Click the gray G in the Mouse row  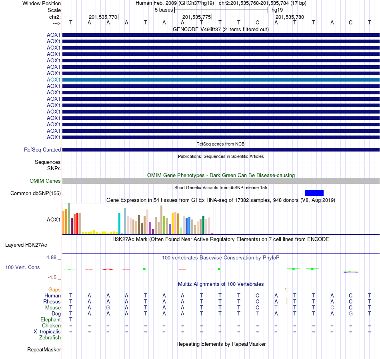(108, 308)
